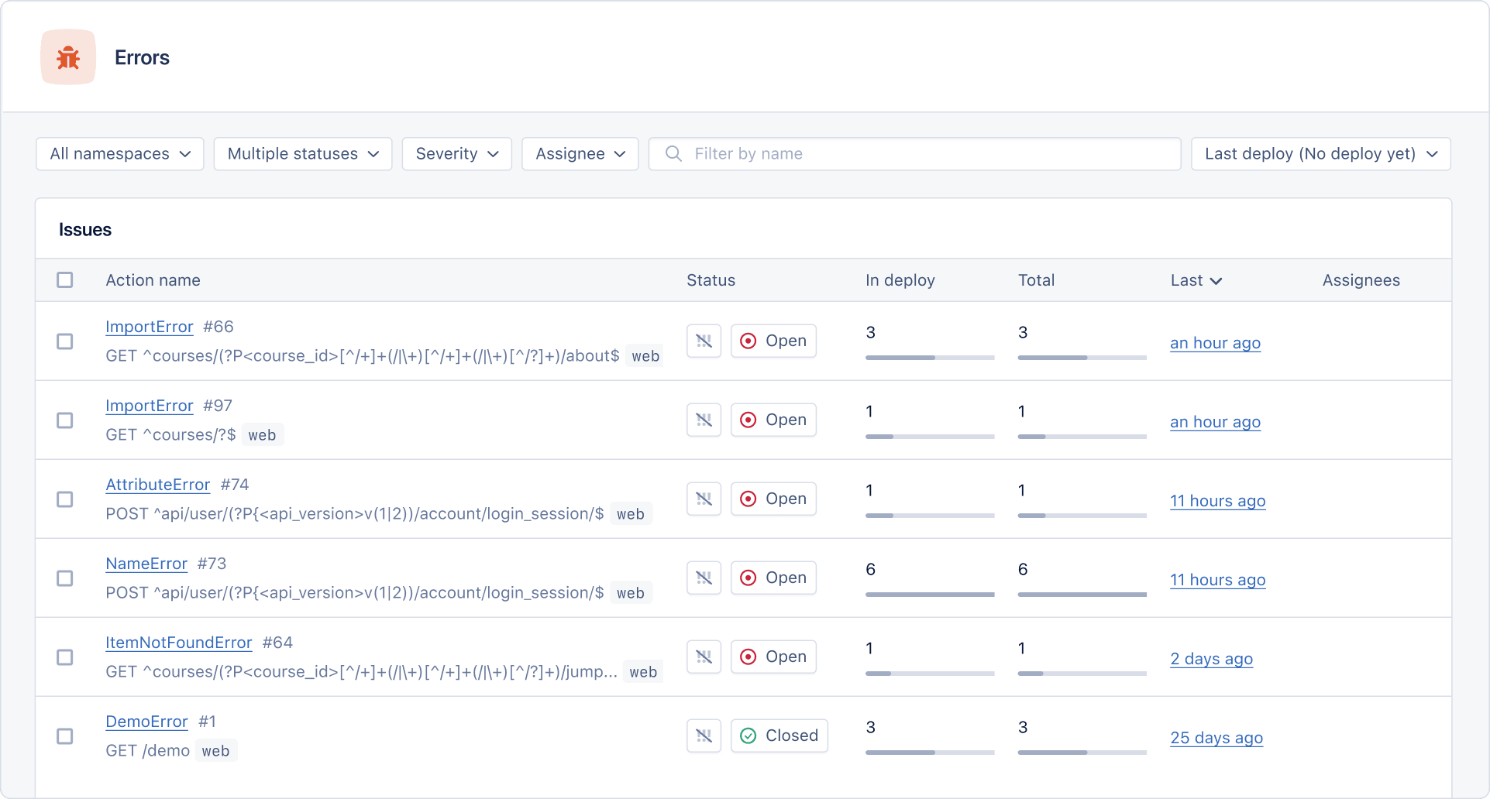Change Open status of ImportError #97
The image size is (1490, 799).
(x=773, y=420)
